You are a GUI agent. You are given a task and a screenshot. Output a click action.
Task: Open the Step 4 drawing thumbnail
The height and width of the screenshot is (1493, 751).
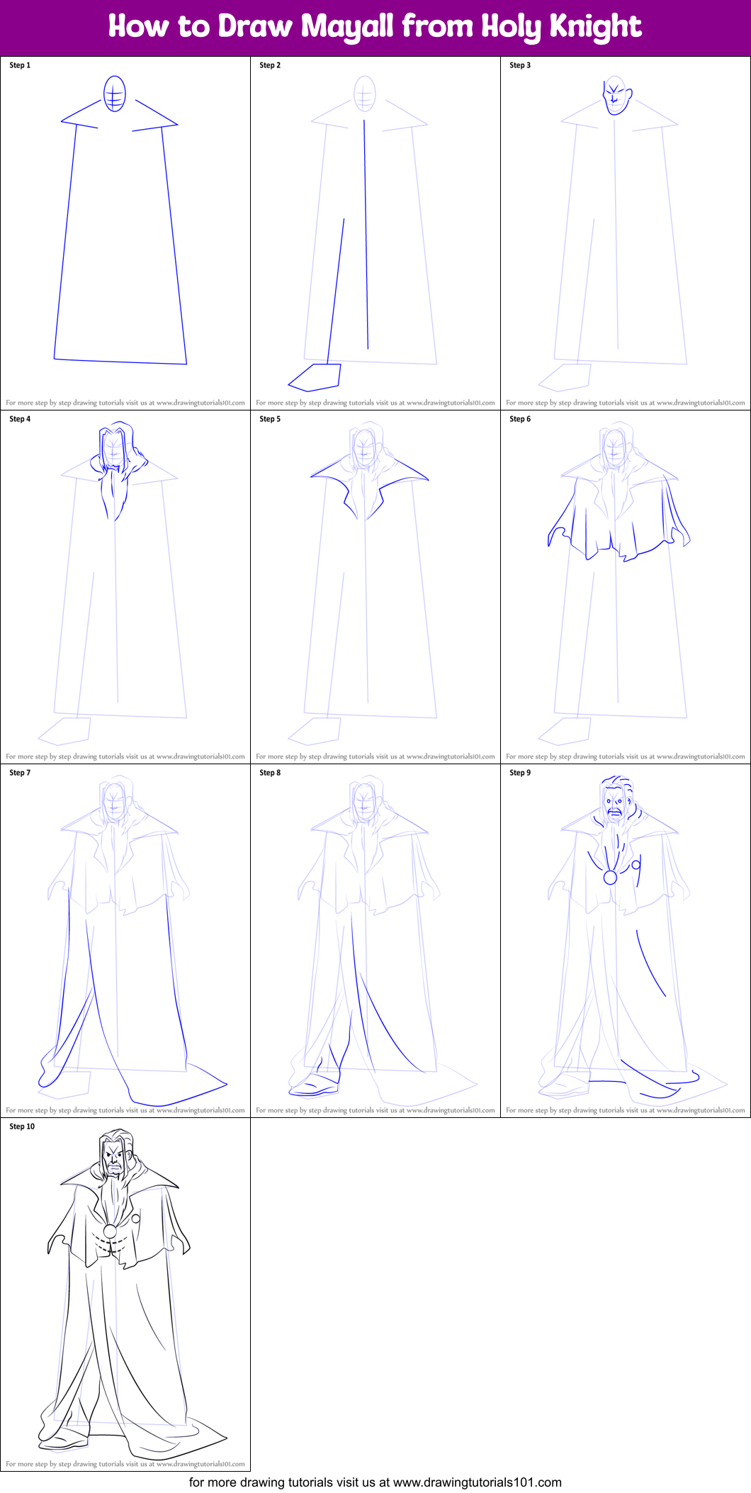(125, 587)
